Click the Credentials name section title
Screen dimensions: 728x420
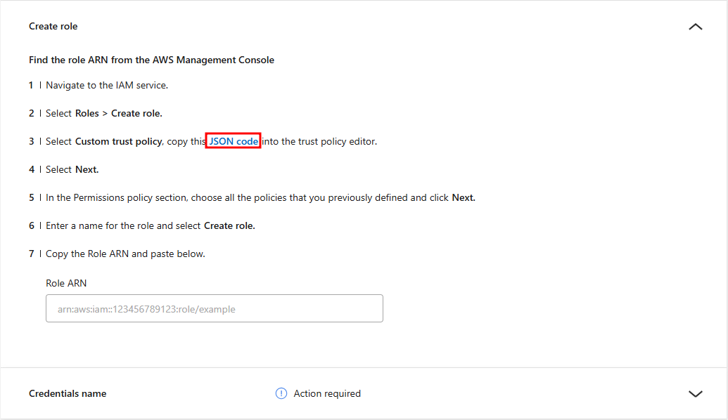pyautogui.click(x=68, y=393)
